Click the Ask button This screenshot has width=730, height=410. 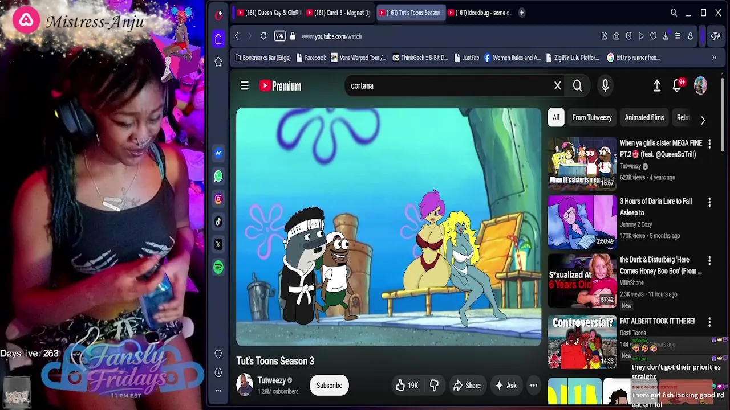(506, 386)
